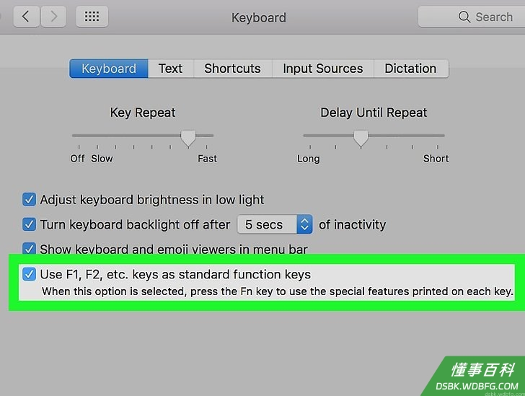Click the Delay Until Repeat slider handle
The width and height of the screenshot is (525, 396).
click(x=361, y=138)
